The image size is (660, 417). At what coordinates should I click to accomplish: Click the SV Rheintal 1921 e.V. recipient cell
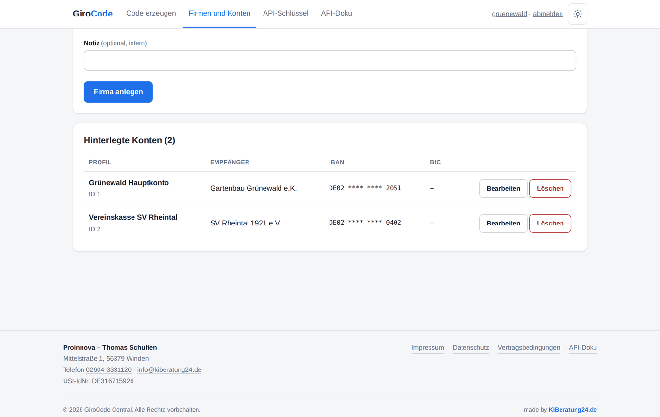tap(246, 223)
